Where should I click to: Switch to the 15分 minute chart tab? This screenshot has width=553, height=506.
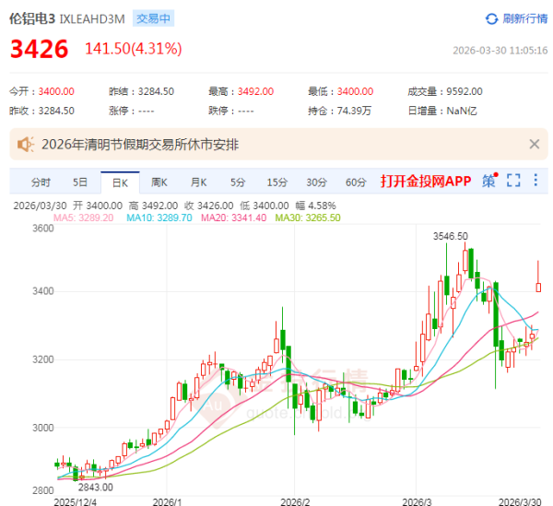(276, 182)
